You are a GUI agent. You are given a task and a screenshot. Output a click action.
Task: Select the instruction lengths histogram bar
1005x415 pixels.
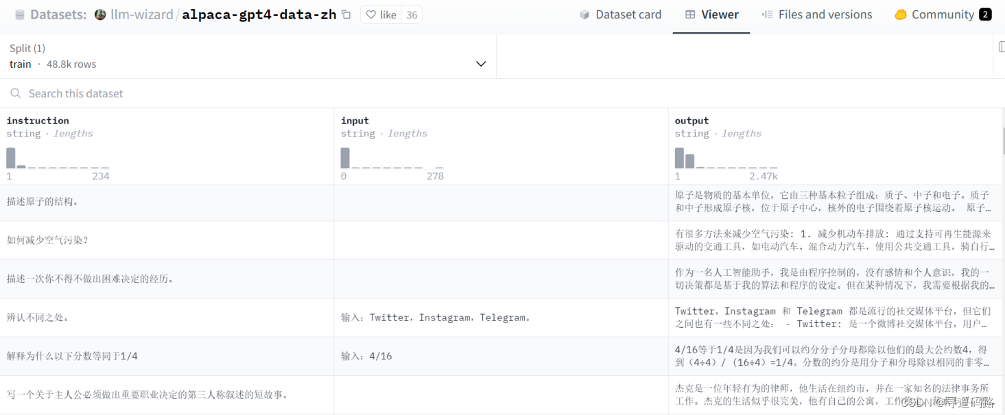11,158
